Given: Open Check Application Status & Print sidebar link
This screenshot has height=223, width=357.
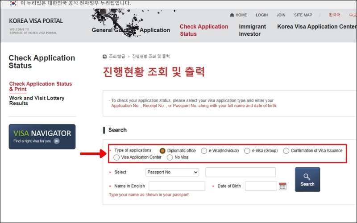Looking at the screenshot, I should [41, 87].
